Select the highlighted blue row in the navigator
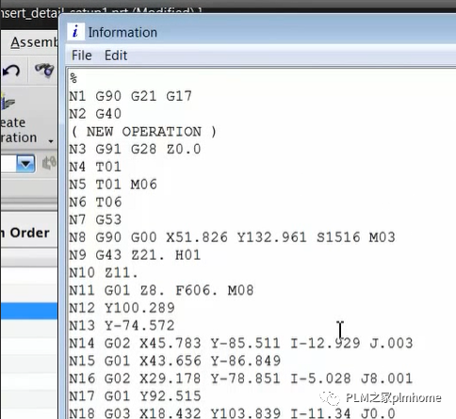Image resolution: width=456 pixels, height=419 pixels. click(29, 311)
